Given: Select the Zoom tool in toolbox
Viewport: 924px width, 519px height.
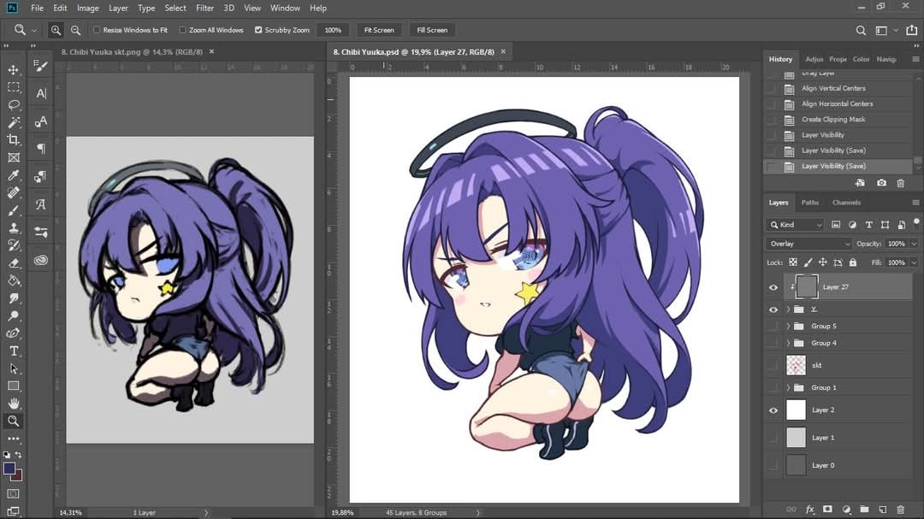Looking at the screenshot, I should [x=14, y=421].
